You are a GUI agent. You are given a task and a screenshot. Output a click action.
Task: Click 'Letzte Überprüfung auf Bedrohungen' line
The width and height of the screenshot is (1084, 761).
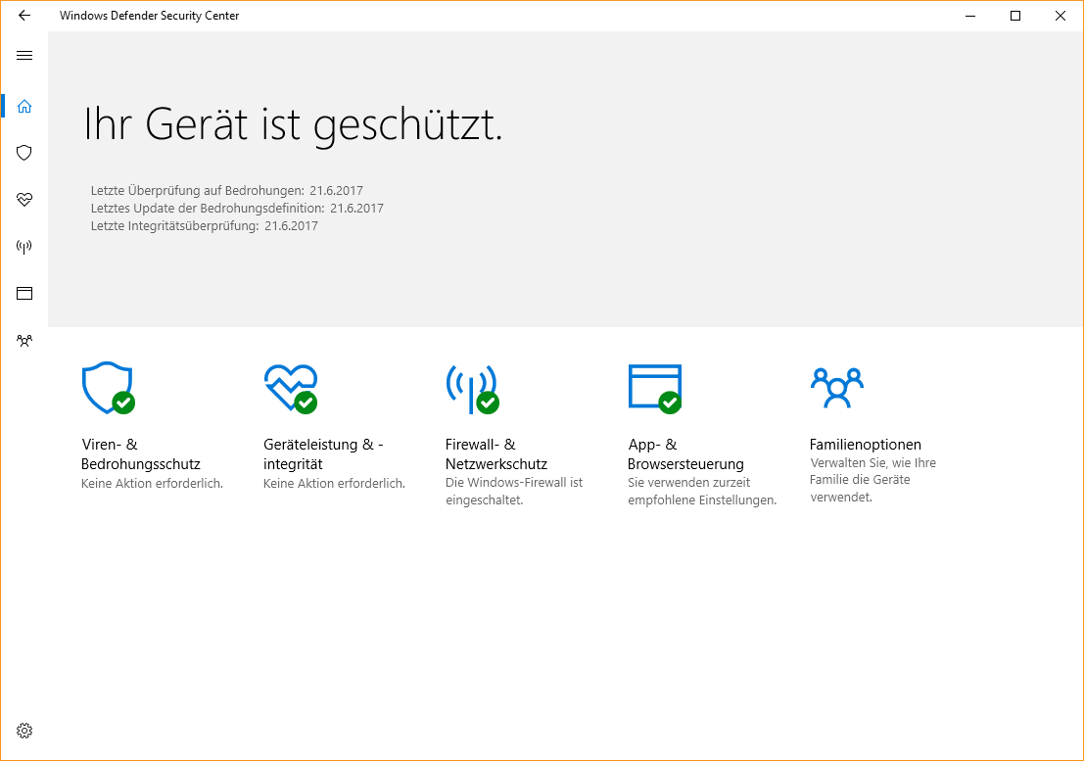227,191
